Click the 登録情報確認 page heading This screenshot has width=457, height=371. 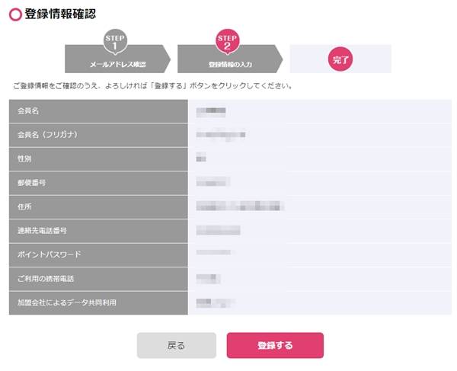[60, 14]
